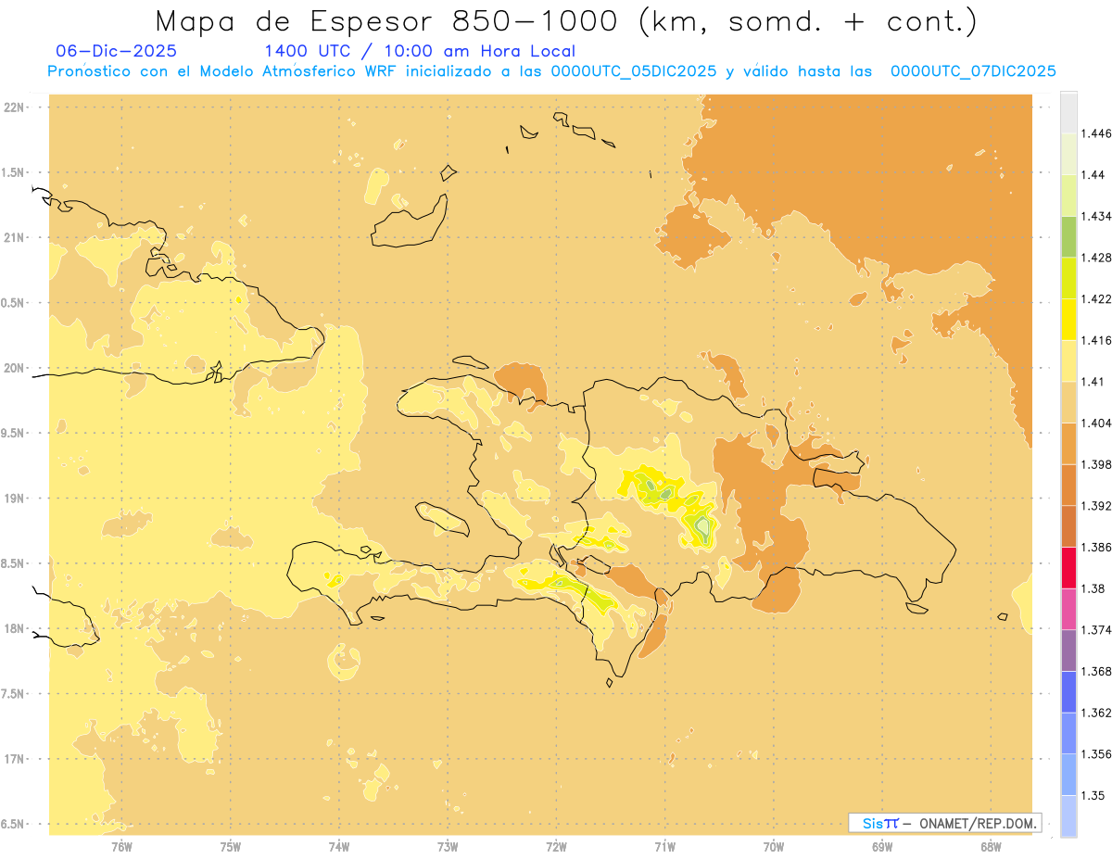Click the colorbar value 1.434
Screen dimensions: 1112x859
tap(1096, 216)
